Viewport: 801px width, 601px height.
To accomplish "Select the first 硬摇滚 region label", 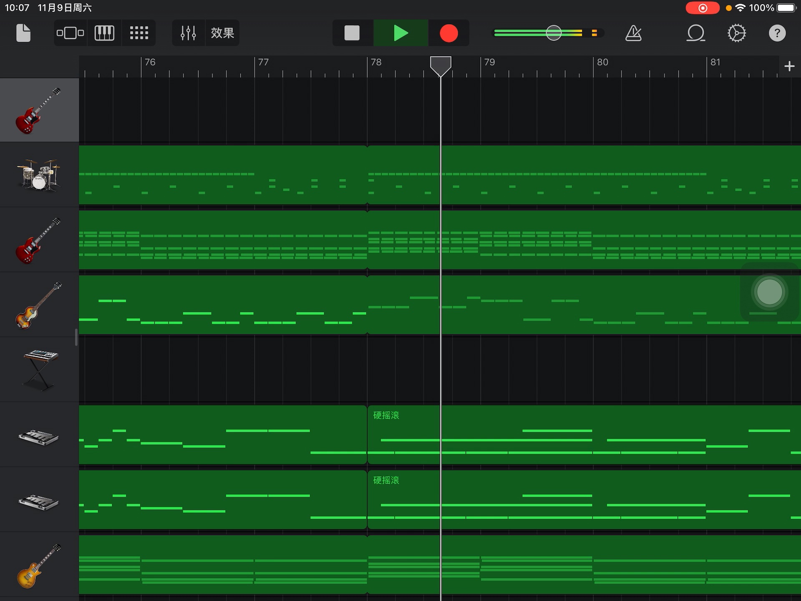I will click(386, 415).
